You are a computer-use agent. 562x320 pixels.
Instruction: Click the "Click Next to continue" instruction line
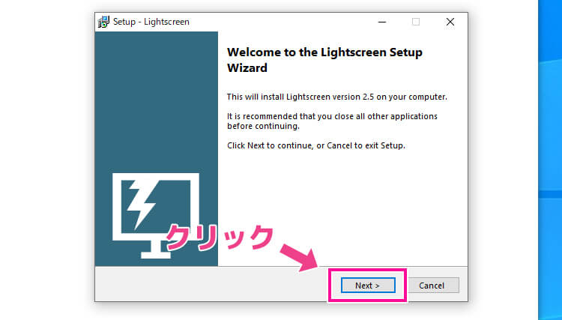[315, 145]
